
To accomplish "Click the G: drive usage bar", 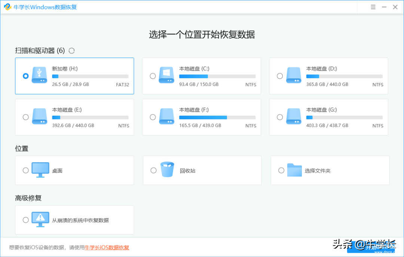I will tap(344, 117).
